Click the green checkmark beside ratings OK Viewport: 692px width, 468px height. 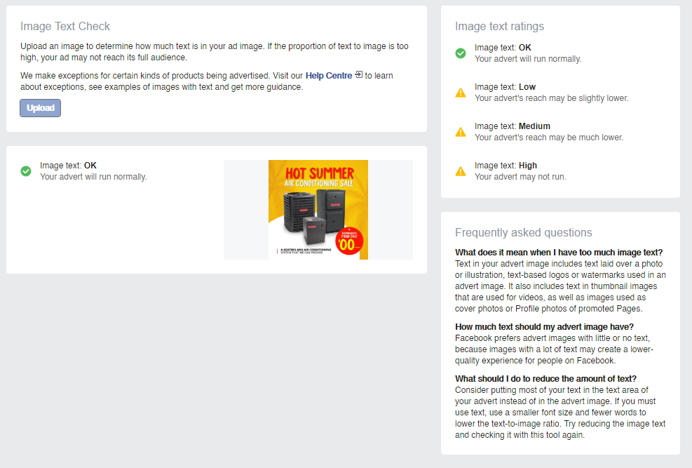point(461,53)
